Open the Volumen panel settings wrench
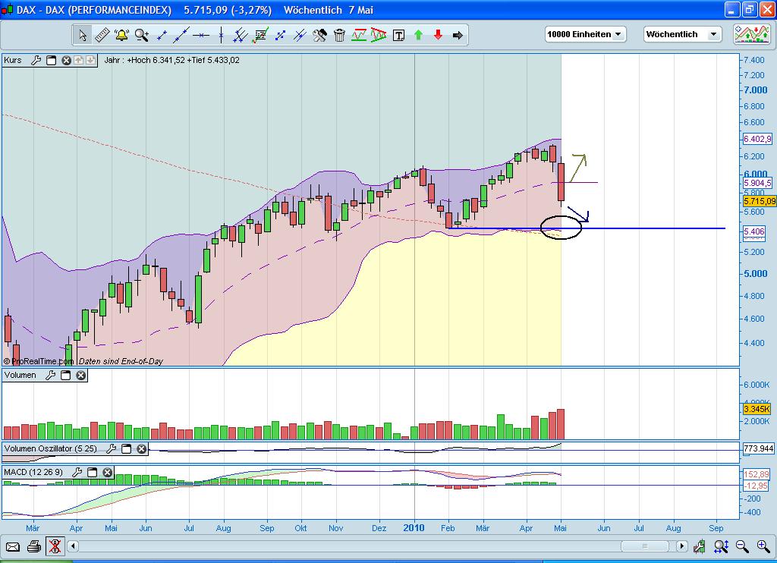Viewport: 777px width, 563px height. [51, 375]
